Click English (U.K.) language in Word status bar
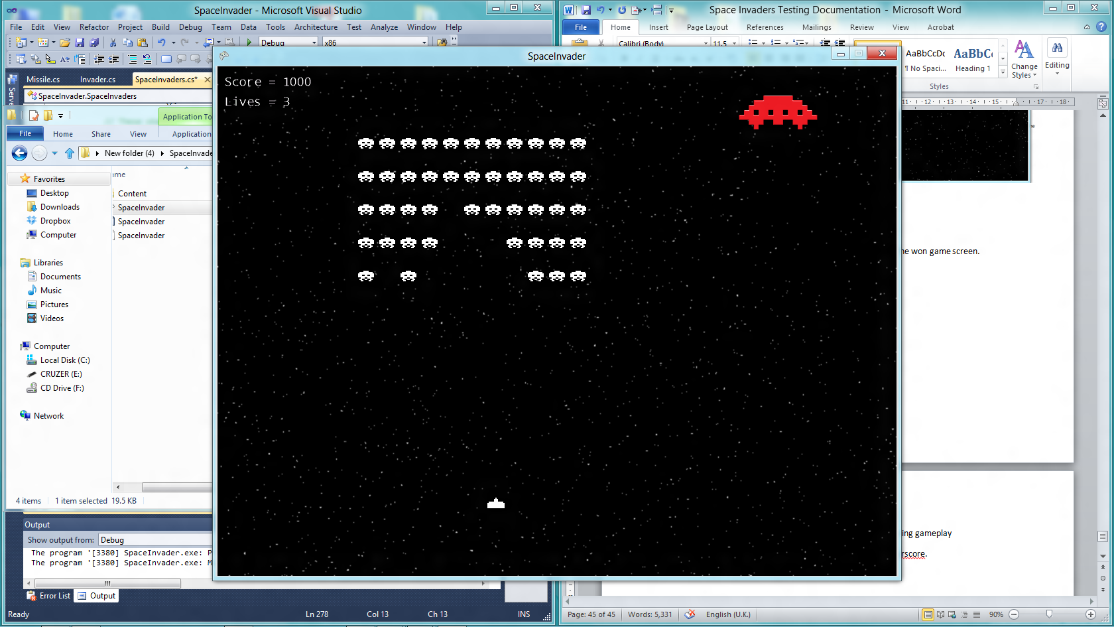The image size is (1114, 627). pyautogui.click(x=728, y=614)
